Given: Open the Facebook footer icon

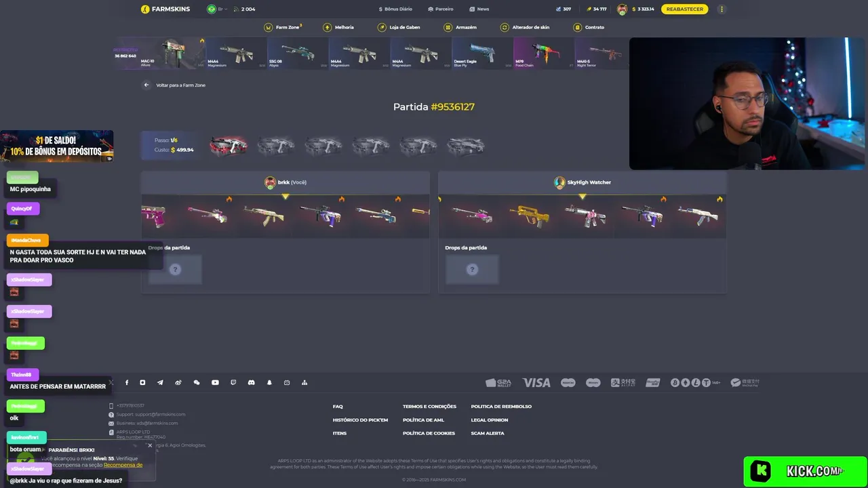Looking at the screenshot, I should coord(127,382).
